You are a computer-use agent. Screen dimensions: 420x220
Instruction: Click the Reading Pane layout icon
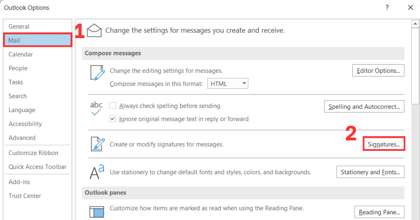[x=97, y=212]
